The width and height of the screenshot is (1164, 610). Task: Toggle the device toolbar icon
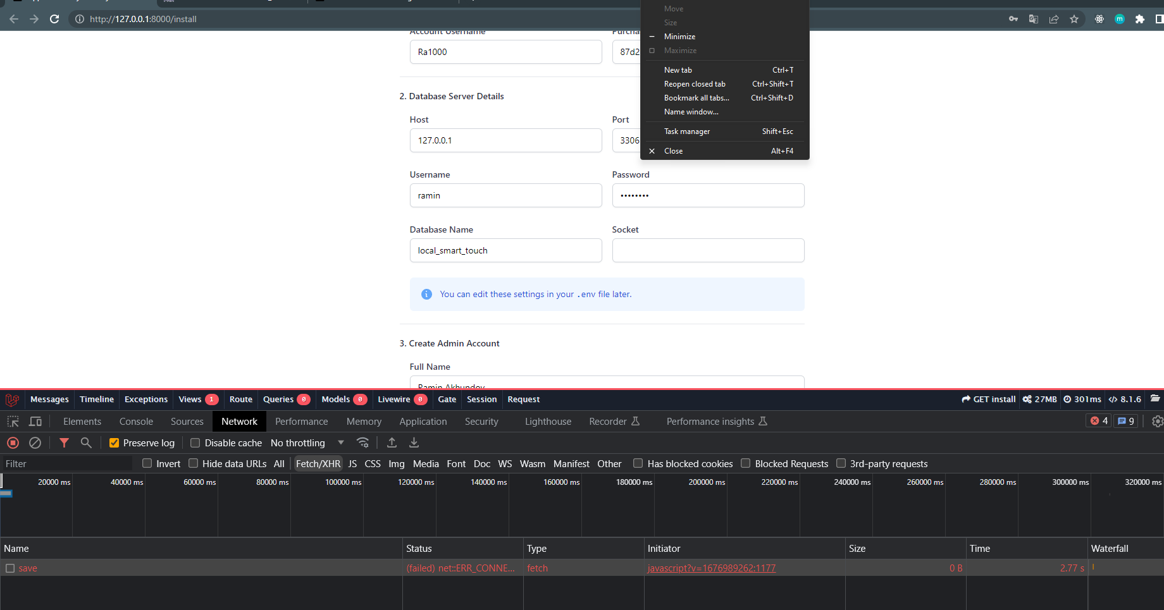tap(35, 422)
